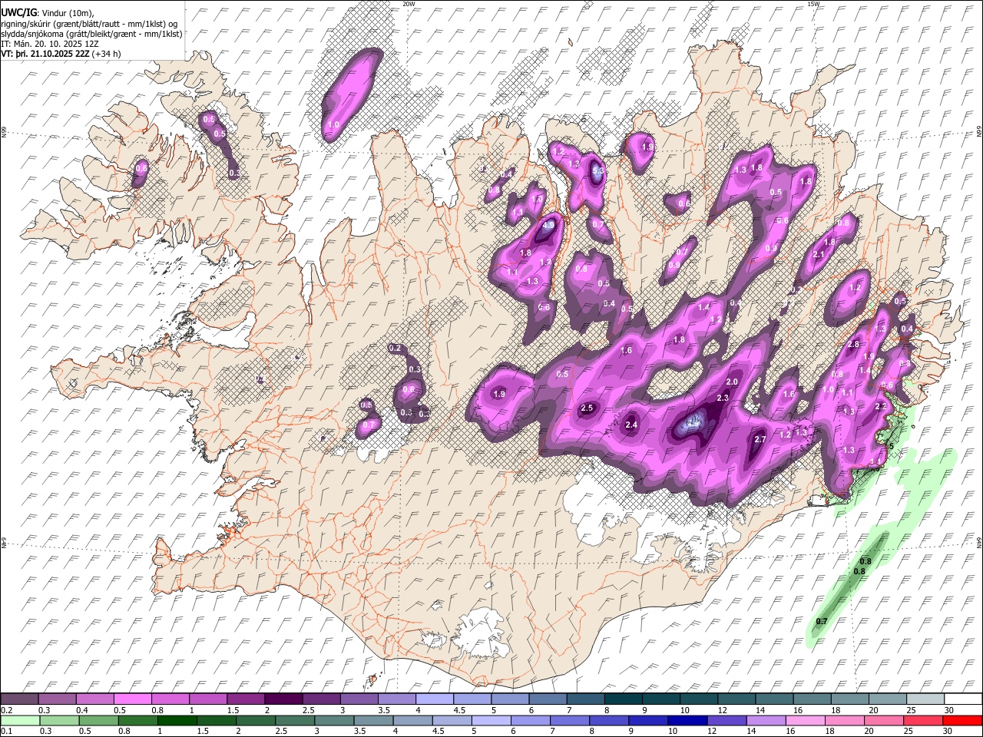Click the '20W' longitude label at the top edge
Viewport: 983px width, 737px height.
(x=409, y=4)
